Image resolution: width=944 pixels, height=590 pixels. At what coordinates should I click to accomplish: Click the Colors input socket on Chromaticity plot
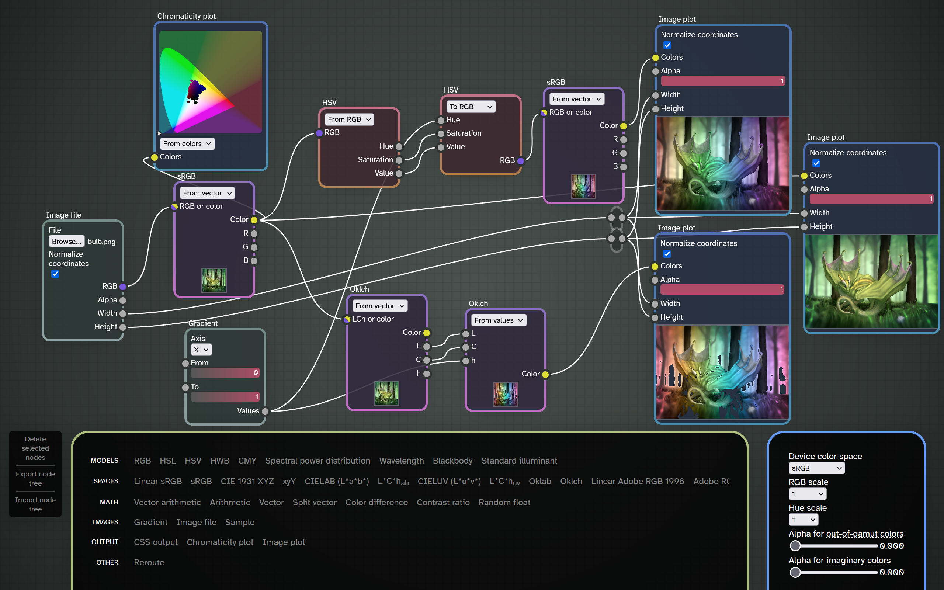(x=155, y=157)
